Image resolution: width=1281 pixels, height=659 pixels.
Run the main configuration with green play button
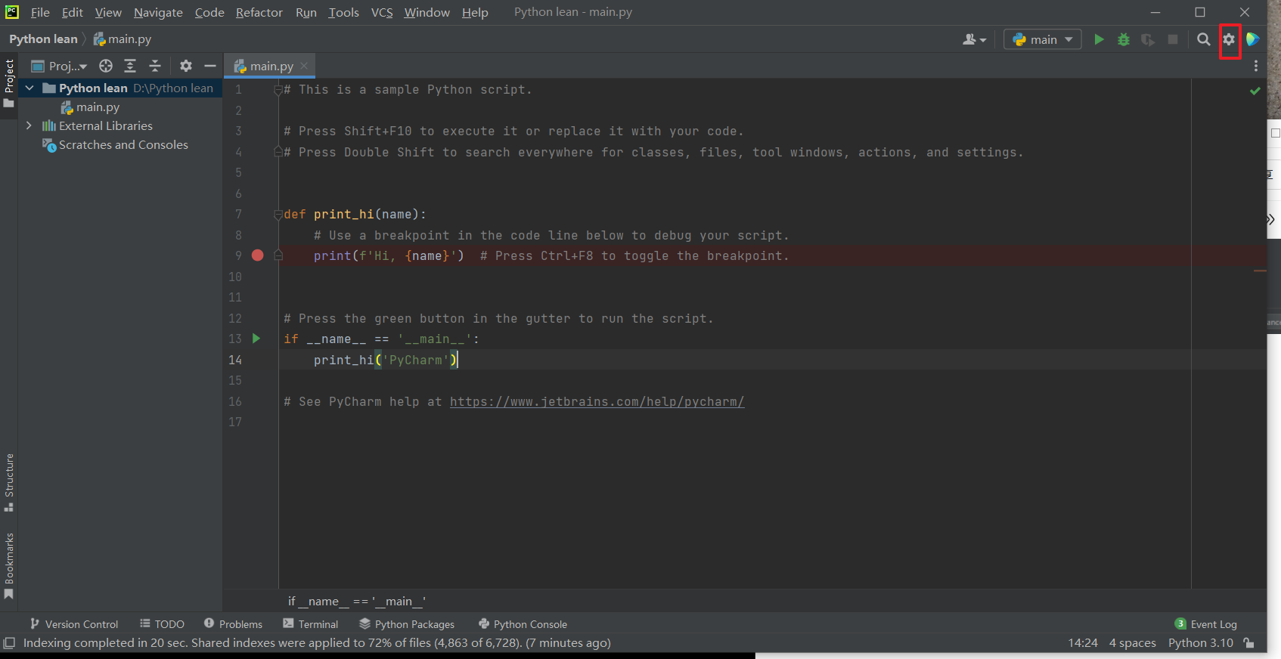pos(1099,39)
